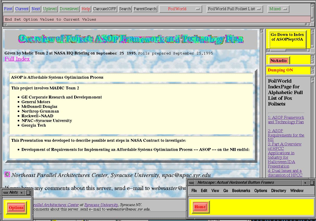Open Help from the top toolbar
The width and height of the screenshot is (316, 221).
coord(86,9)
